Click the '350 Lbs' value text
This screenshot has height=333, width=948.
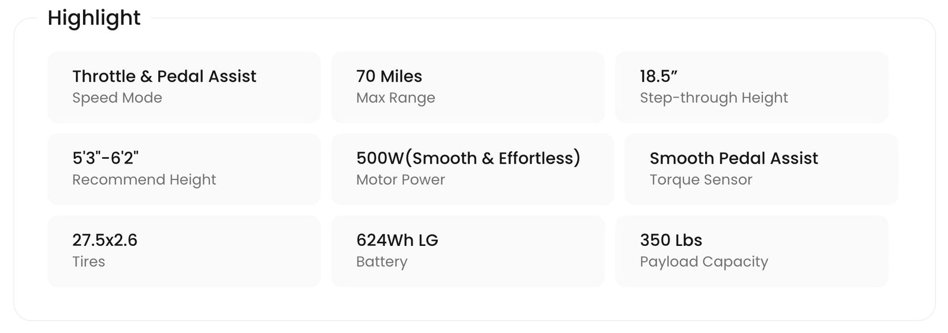[671, 240]
